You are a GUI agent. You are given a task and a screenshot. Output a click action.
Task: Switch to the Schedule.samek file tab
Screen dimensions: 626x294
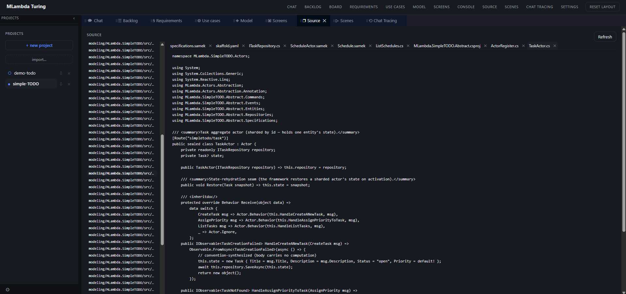(x=351, y=46)
